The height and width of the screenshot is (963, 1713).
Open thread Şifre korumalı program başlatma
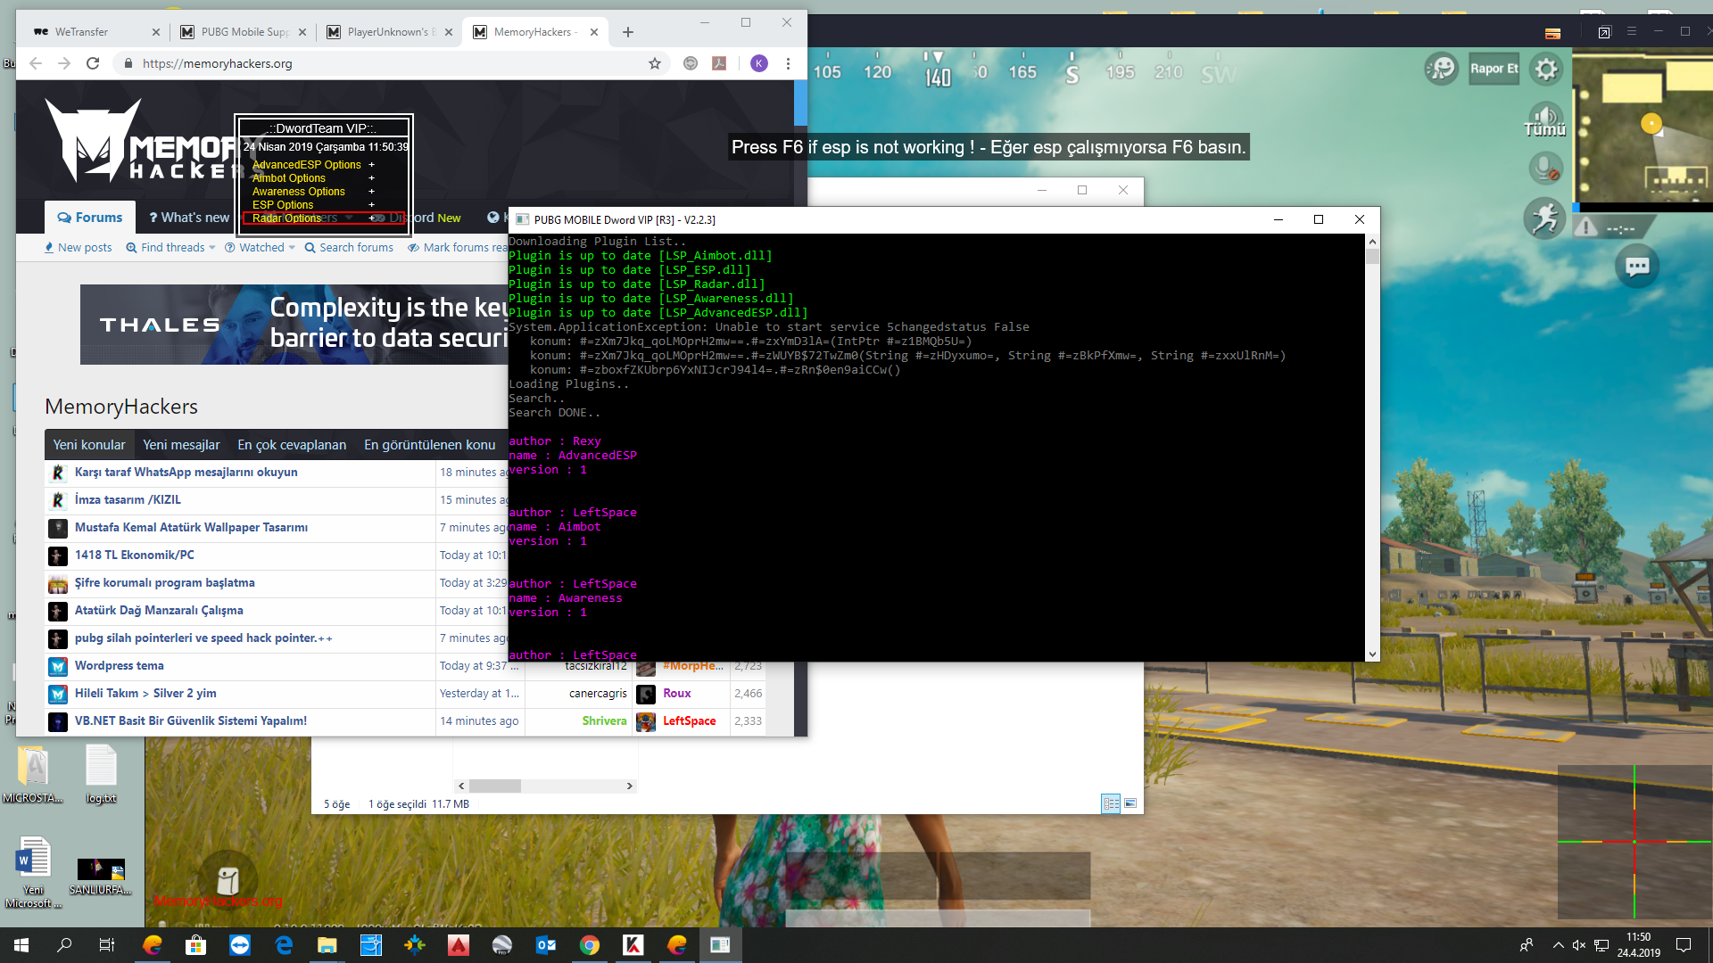165,583
